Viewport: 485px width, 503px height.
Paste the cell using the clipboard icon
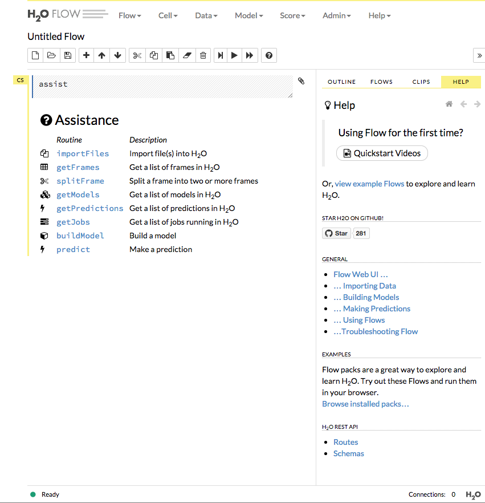coord(170,55)
